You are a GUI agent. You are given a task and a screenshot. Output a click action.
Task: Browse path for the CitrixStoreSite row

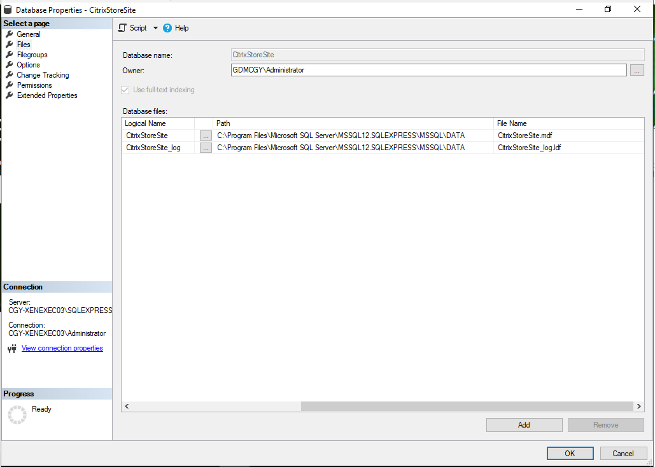pos(206,136)
